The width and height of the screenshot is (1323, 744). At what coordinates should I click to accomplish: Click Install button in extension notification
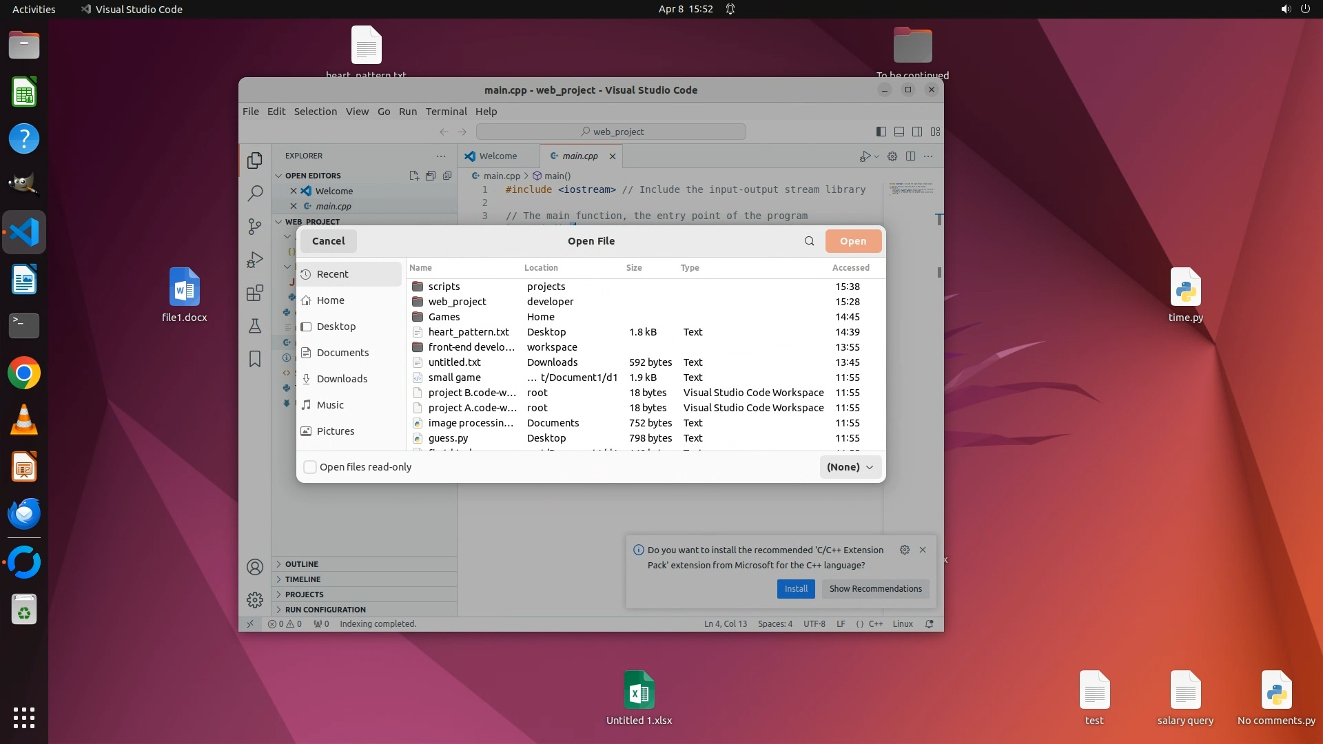tap(796, 589)
